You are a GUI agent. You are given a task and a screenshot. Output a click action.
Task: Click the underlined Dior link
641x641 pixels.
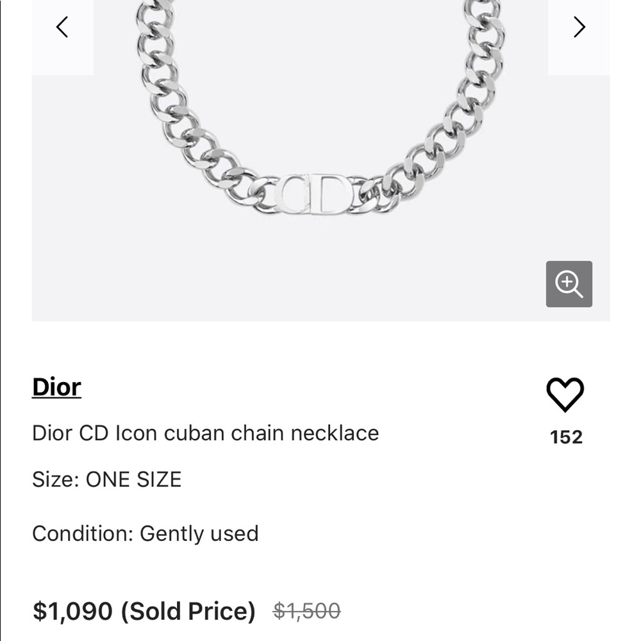(x=56, y=386)
